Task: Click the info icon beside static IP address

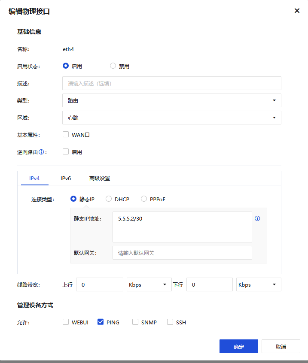Action: (257, 218)
